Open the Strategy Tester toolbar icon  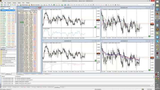pos(18,5)
